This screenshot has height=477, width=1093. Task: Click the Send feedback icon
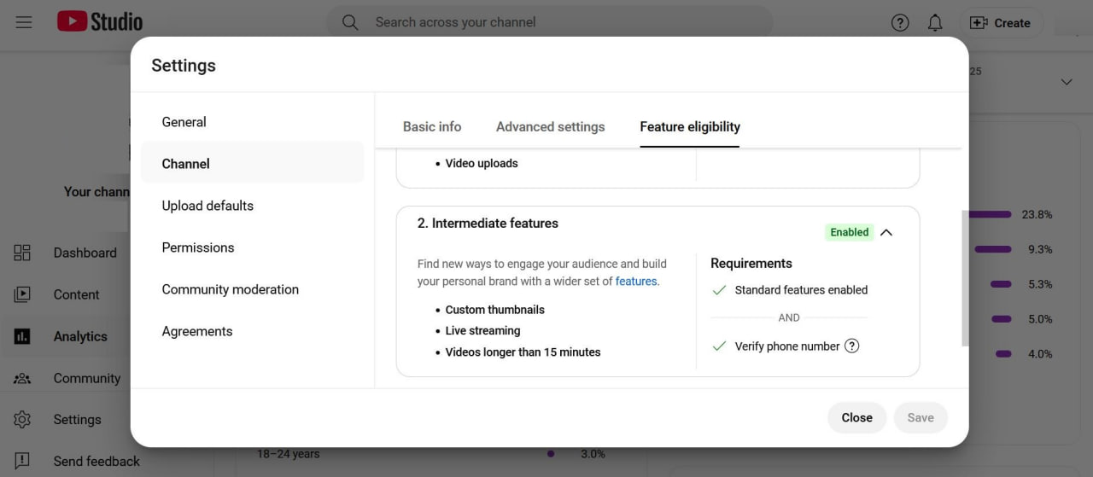22,461
